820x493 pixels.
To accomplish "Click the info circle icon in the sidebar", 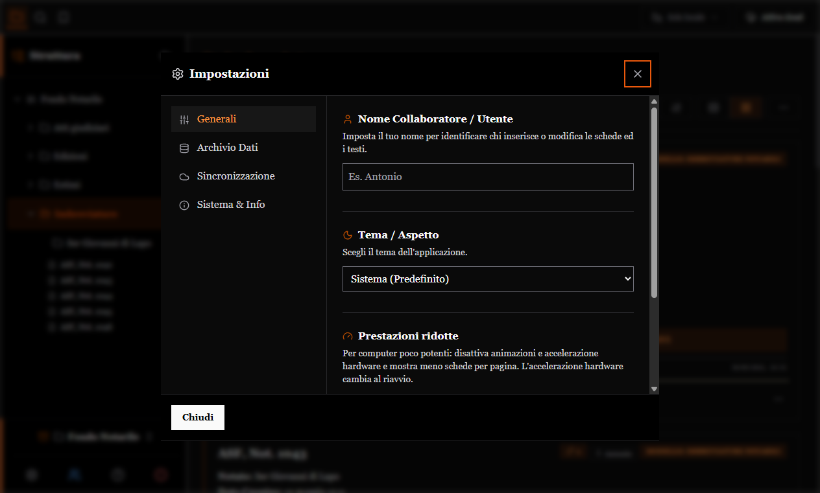I will point(184,205).
